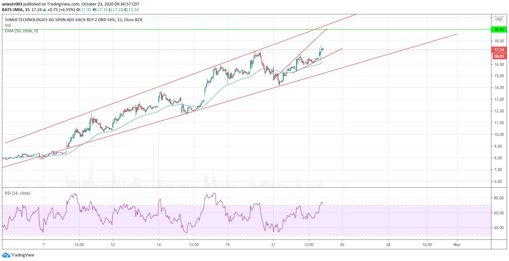Click the 10.00 price axis label
509x261 pixels.
(499, 135)
